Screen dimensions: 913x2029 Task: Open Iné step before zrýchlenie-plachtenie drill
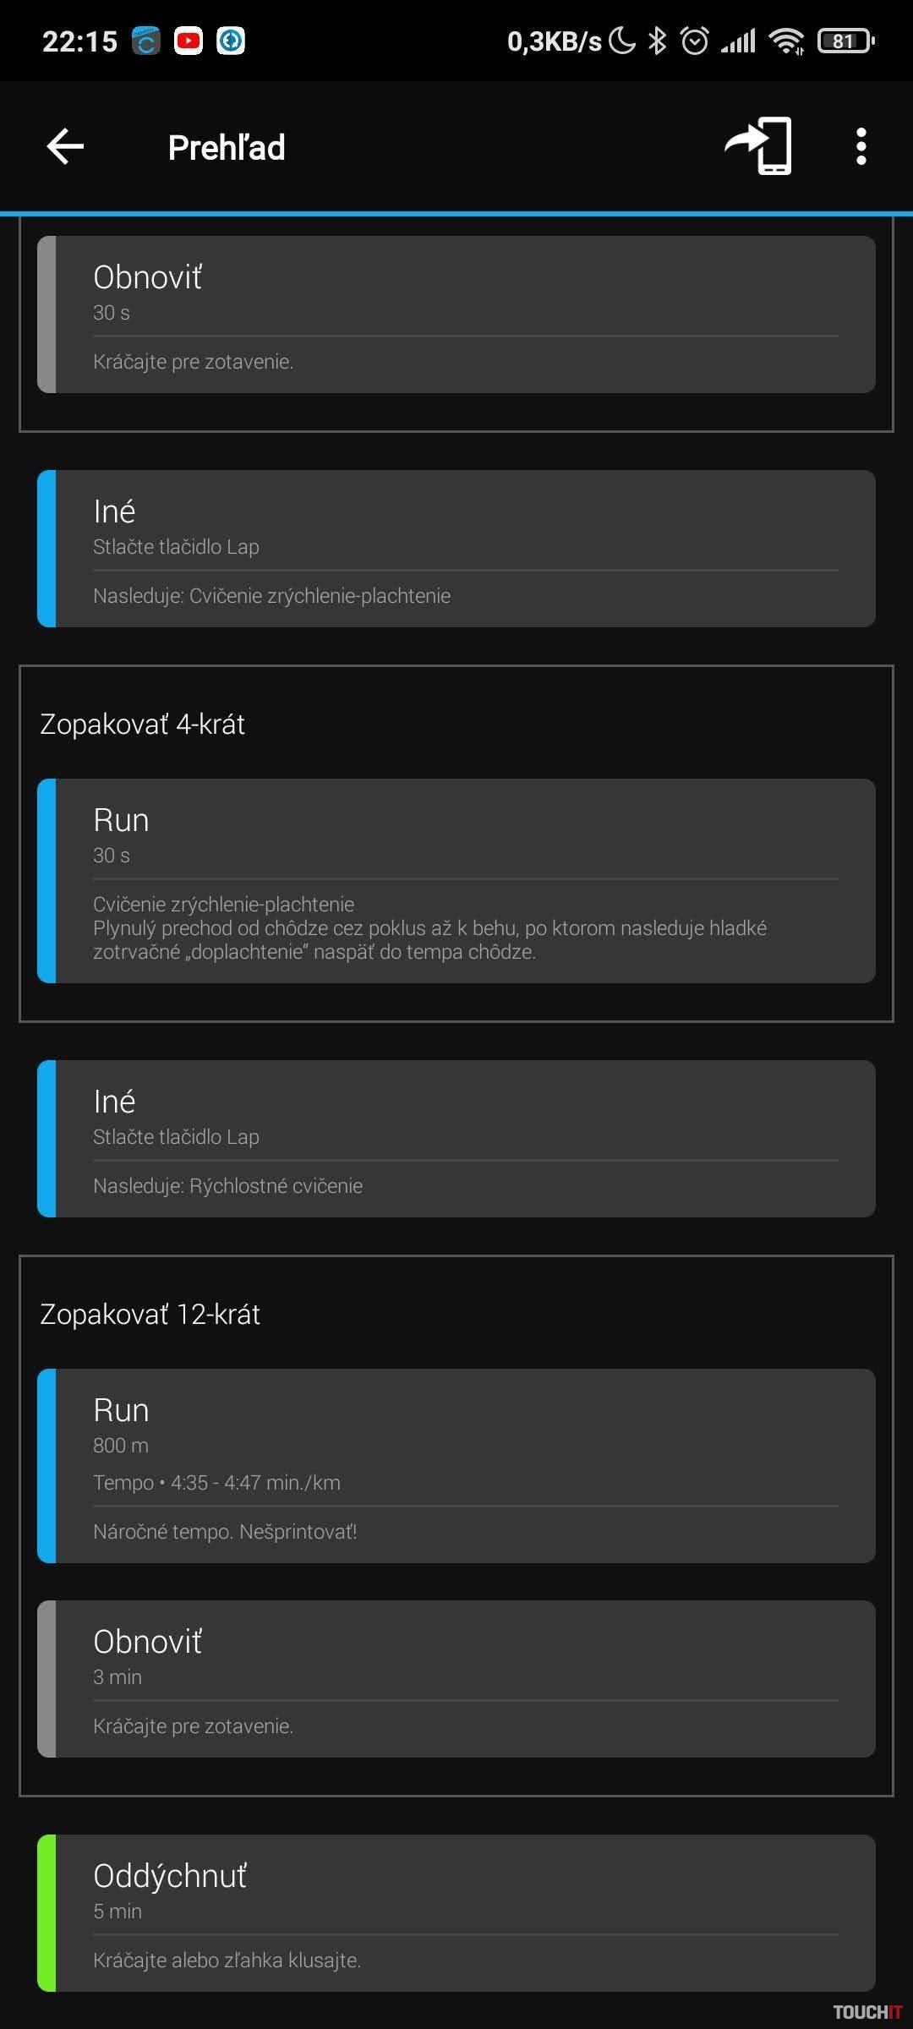pos(456,548)
